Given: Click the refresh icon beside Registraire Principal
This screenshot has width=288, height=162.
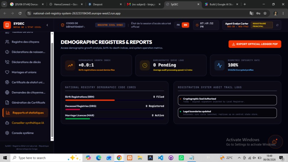Looking at the screenshot, I should click(277, 25).
